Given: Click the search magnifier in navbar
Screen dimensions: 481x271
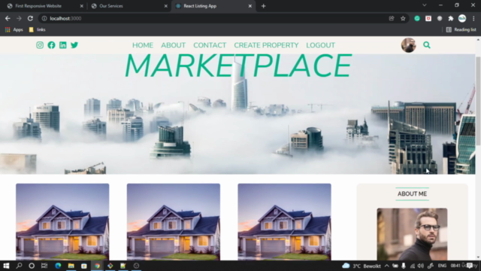Looking at the screenshot, I should point(427,45).
